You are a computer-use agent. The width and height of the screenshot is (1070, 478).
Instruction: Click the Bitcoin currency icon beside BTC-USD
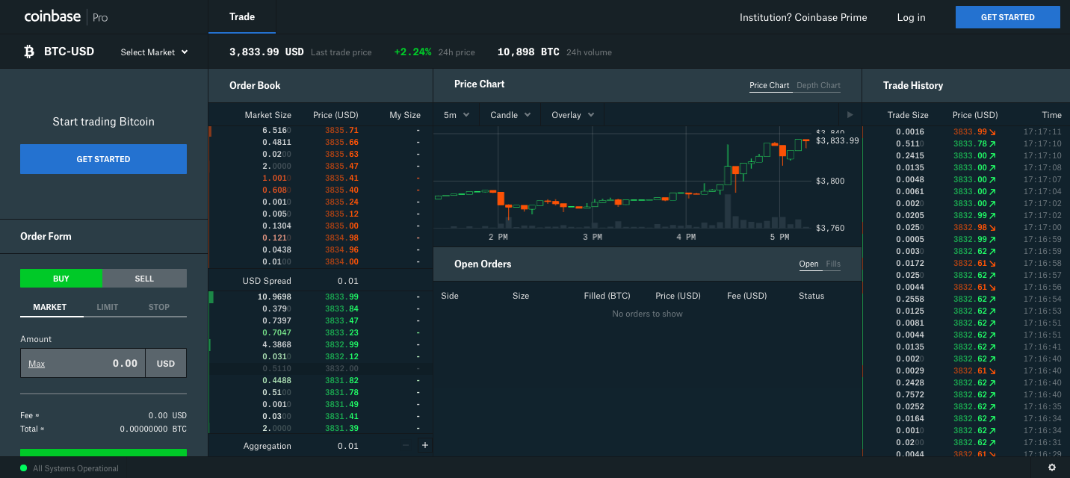point(29,51)
